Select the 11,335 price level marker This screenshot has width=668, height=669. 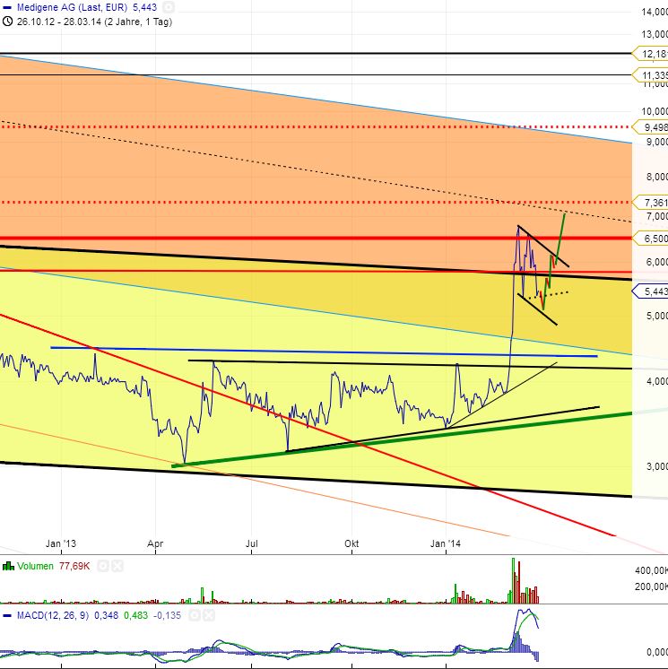[x=650, y=75]
